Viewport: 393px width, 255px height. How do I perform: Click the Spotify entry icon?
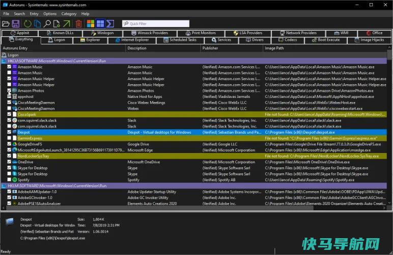(x=15, y=180)
